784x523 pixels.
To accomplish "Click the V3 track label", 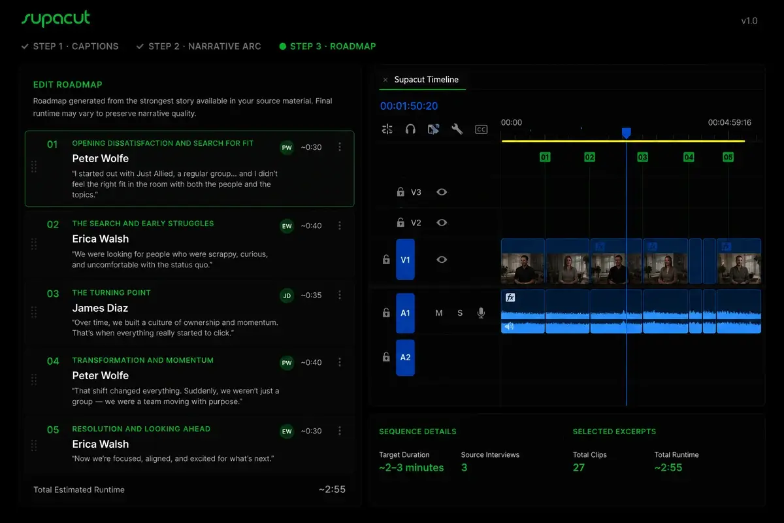I will (416, 192).
